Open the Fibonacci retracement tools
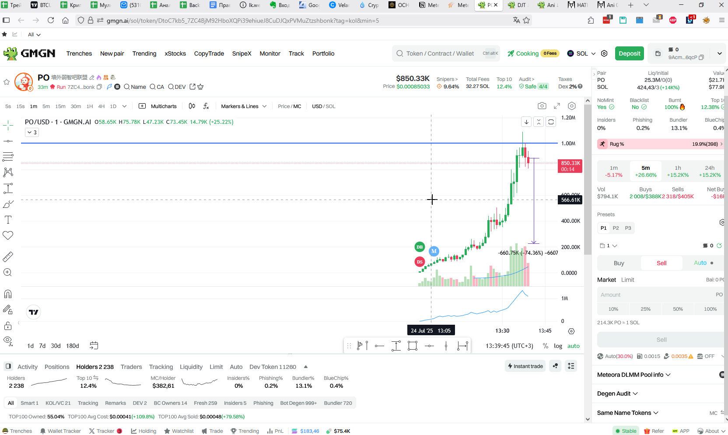 (8, 157)
